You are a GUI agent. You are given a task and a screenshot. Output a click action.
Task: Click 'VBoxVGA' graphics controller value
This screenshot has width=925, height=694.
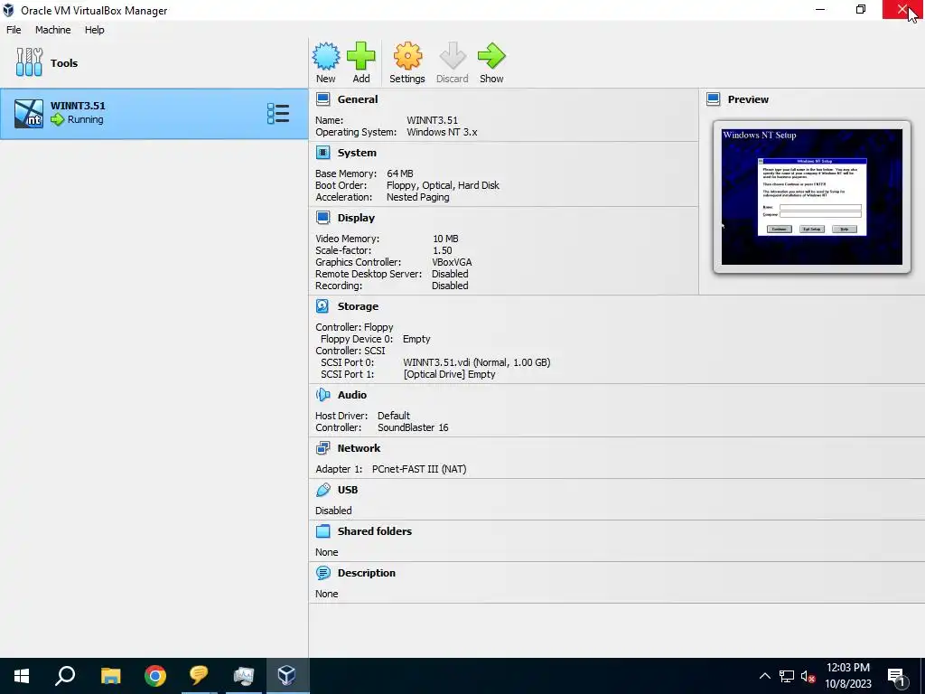[x=452, y=262]
